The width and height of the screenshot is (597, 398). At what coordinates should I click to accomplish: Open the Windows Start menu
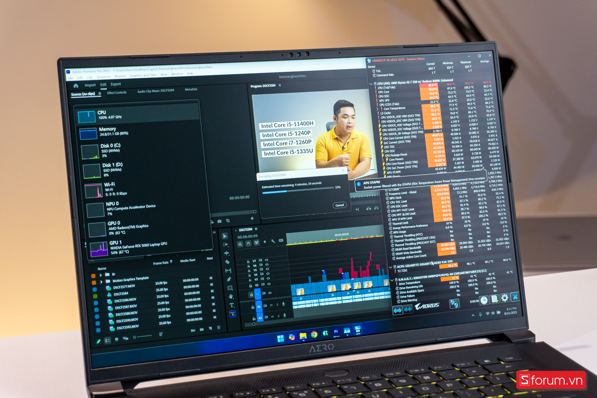(280, 338)
